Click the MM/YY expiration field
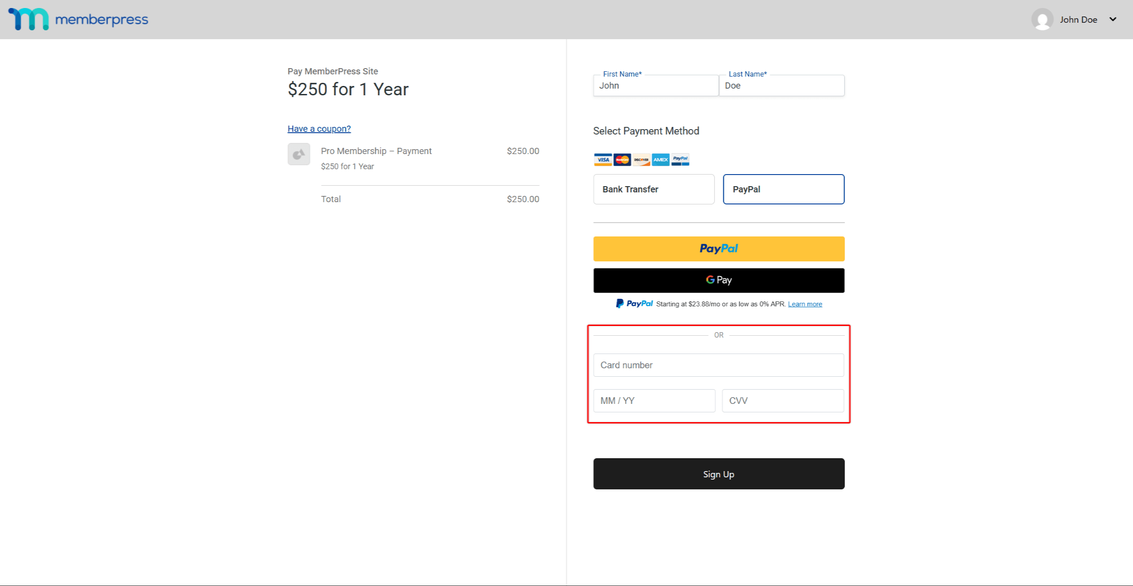The image size is (1133, 586). pos(654,400)
